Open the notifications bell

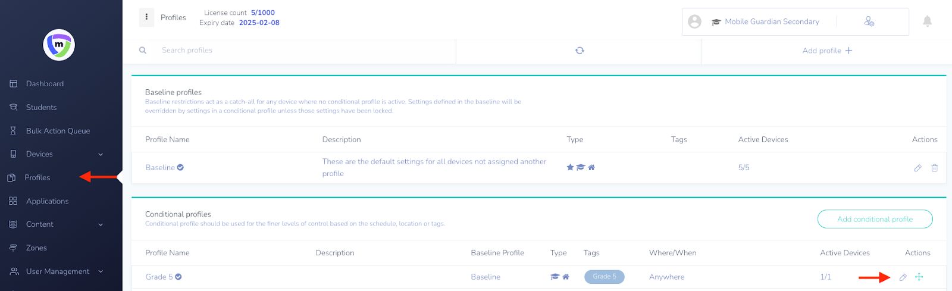coord(927,21)
